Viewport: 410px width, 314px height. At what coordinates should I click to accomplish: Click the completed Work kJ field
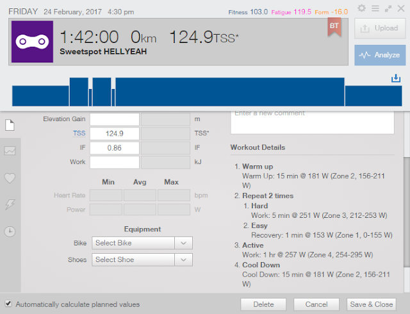pos(165,162)
